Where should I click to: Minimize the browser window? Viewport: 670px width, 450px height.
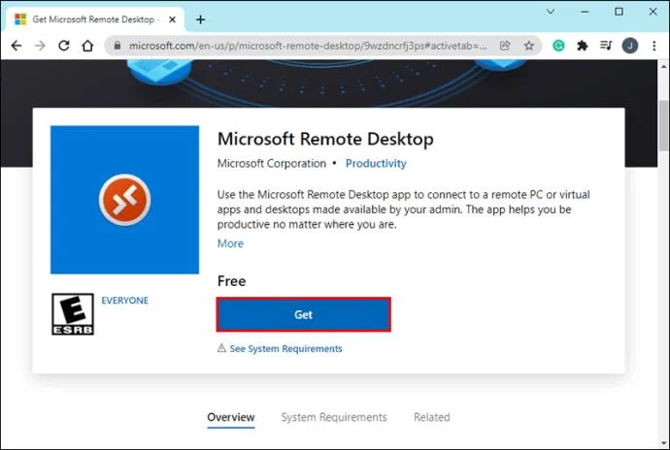click(585, 12)
